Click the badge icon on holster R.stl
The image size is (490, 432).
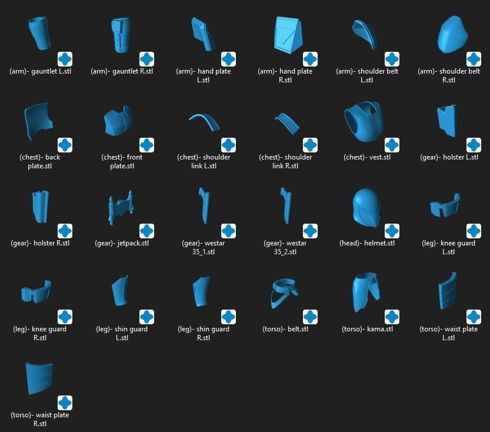[x=65, y=231]
